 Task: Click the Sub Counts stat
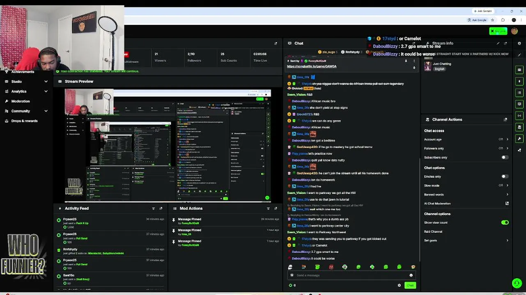[228, 57]
